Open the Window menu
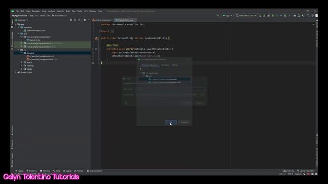Viewport: 328px width, 184px height. tap(93, 11)
